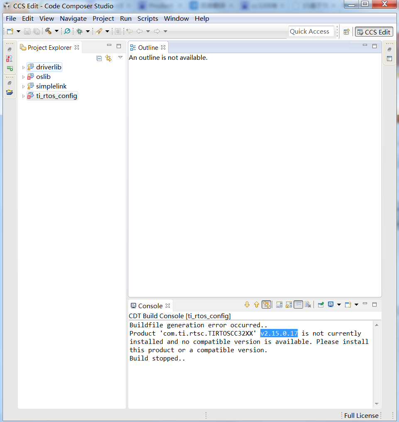
Task: Collapse all in Project Explorer
Action: point(99,59)
